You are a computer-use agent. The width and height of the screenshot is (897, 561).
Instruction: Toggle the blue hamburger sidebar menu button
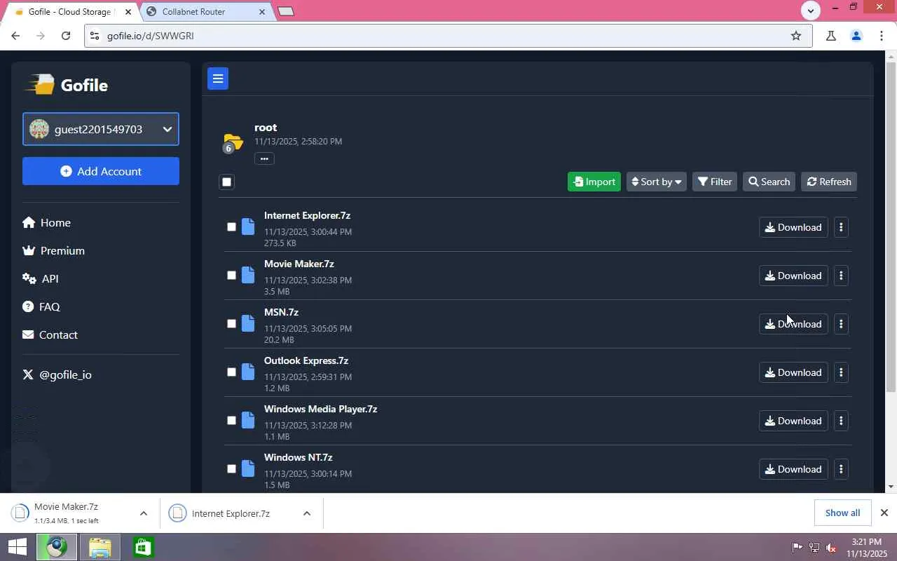pyautogui.click(x=218, y=79)
